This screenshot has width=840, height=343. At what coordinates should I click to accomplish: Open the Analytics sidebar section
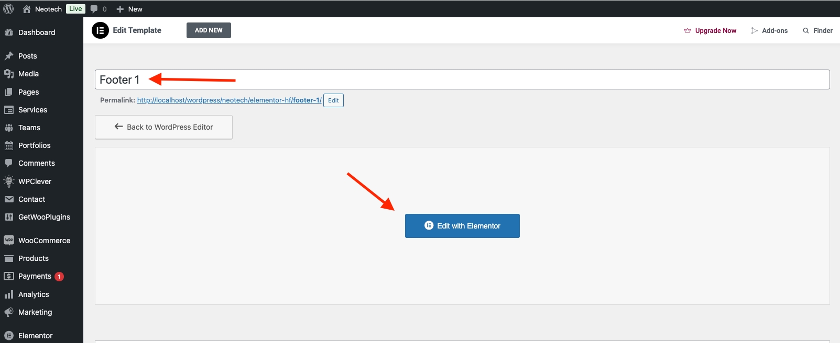coord(34,294)
